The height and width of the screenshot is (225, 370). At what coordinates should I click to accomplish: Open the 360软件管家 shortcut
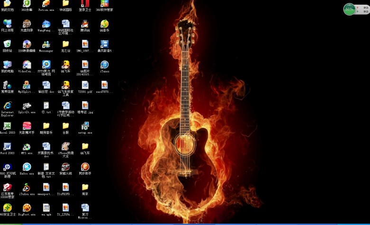pyautogui.click(x=104, y=3)
